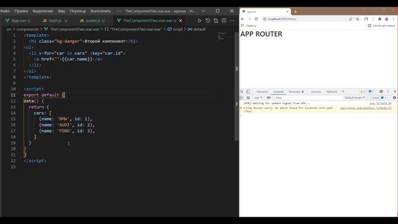Click the VS Code editor vertical scrollbar
Screen dimensions: 398x224
pos(237,86)
